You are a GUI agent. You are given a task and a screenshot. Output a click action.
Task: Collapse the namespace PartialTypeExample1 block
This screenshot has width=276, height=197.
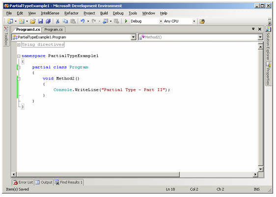[19, 56]
